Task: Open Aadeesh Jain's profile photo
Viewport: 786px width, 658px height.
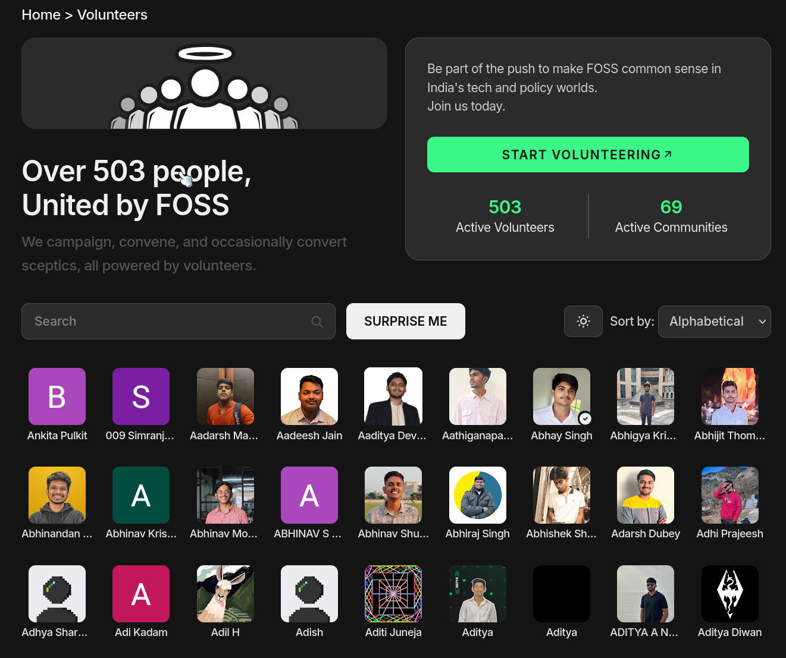Action: pos(309,396)
